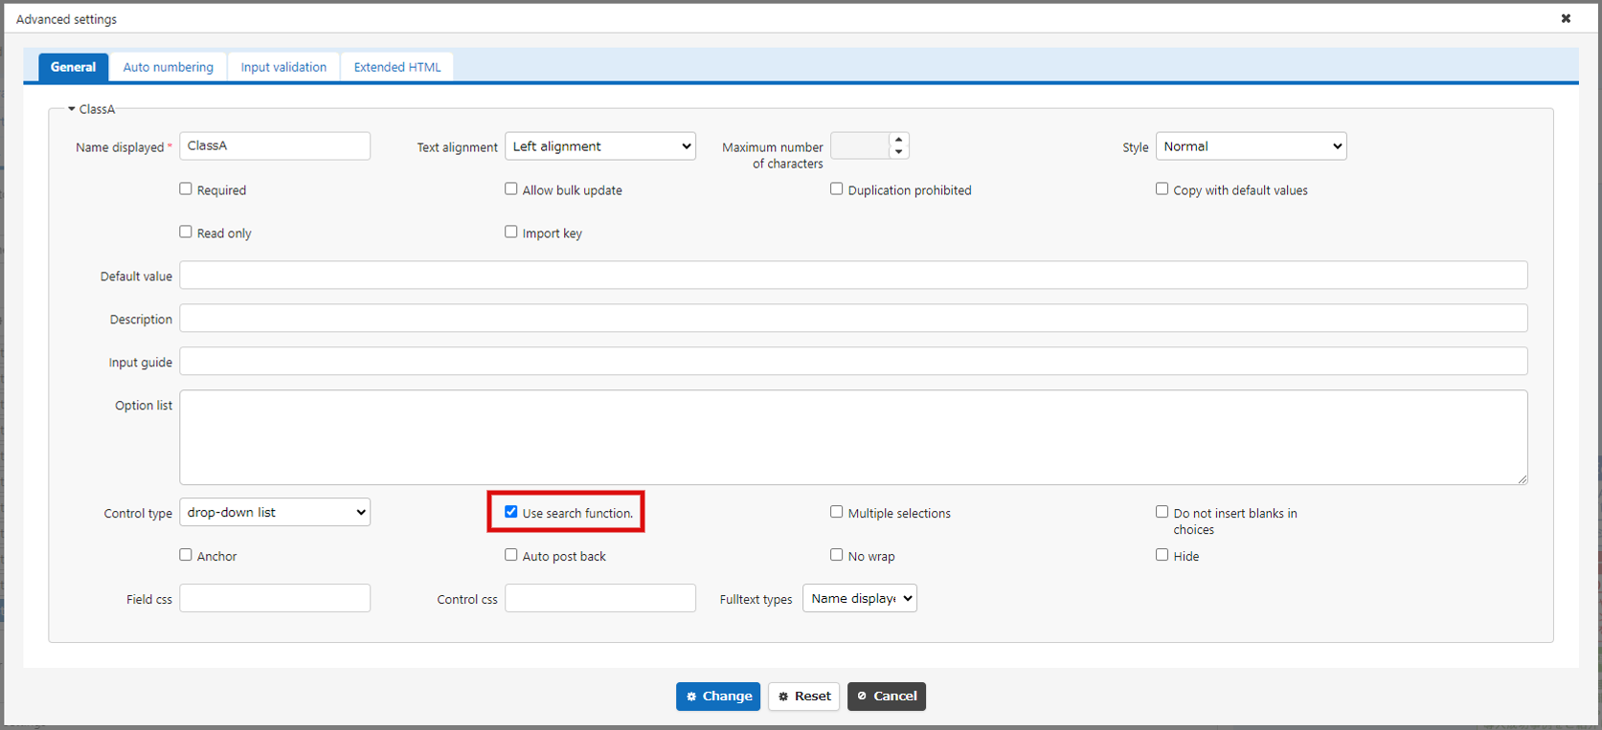Open the Control type dropdown

pyautogui.click(x=275, y=512)
